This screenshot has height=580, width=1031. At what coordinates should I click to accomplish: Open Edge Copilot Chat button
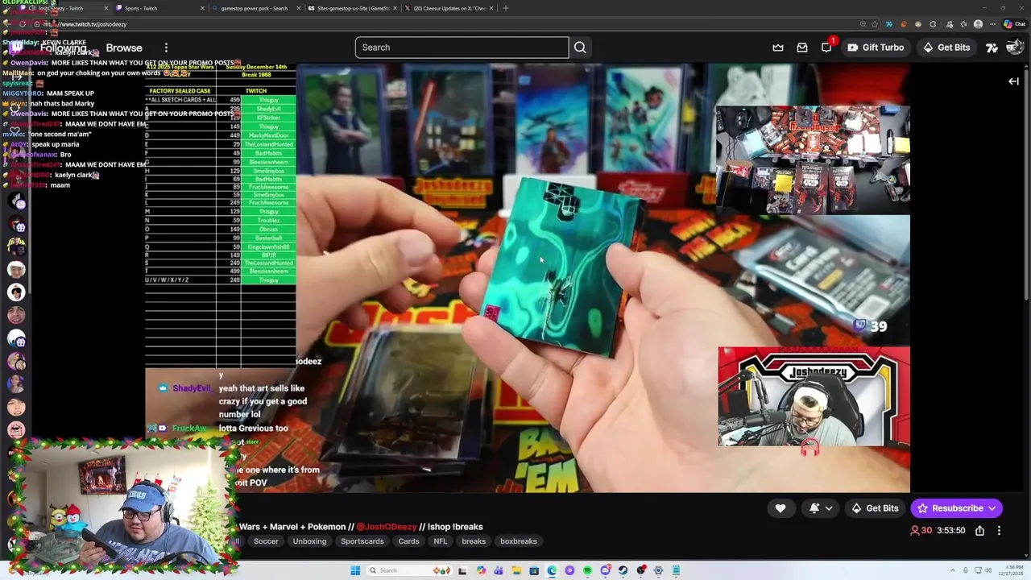coord(1014,24)
